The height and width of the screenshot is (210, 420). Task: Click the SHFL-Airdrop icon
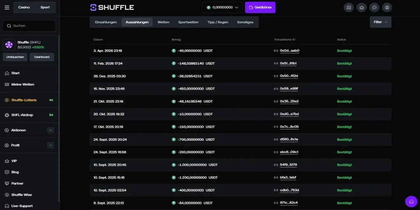click(x=7, y=115)
